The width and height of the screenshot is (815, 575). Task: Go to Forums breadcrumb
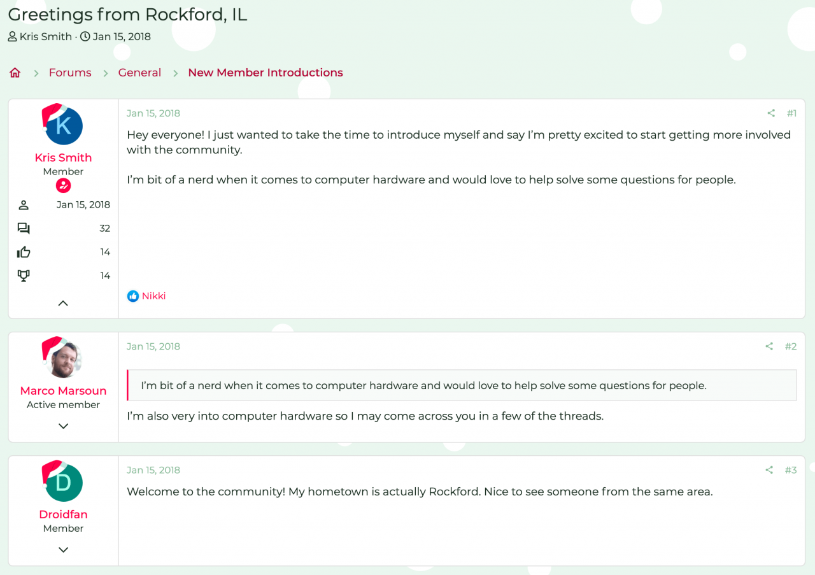pyautogui.click(x=70, y=73)
